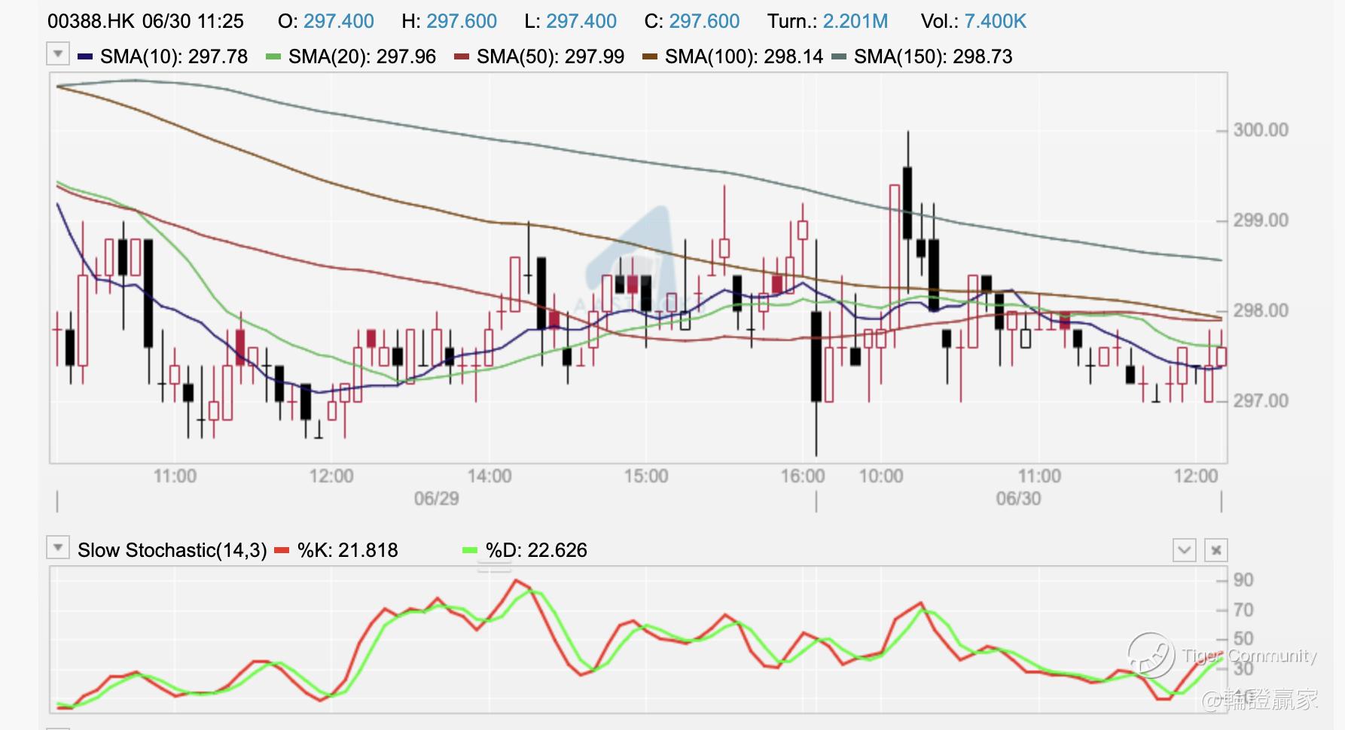Select the SMA(150): 298.73 legend label
This screenshot has height=730, width=1345.
pyautogui.click(x=933, y=56)
